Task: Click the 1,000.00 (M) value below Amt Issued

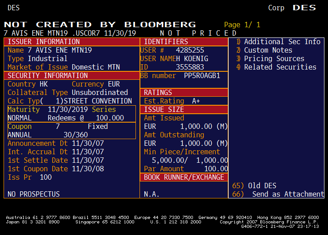Action: coord(204,126)
